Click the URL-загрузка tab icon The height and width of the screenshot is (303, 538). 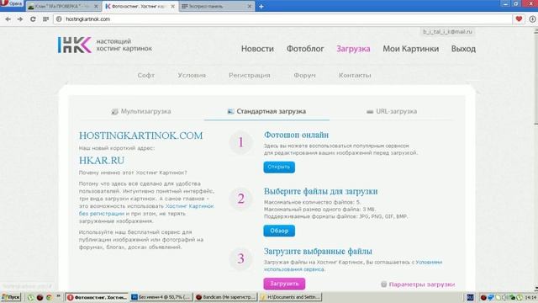tap(370, 112)
